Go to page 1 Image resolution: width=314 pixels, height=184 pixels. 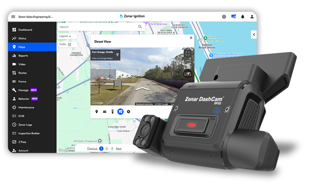pos(101,148)
